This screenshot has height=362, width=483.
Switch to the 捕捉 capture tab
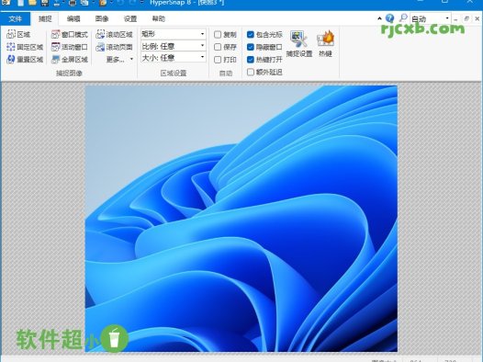pyautogui.click(x=45, y=18)
